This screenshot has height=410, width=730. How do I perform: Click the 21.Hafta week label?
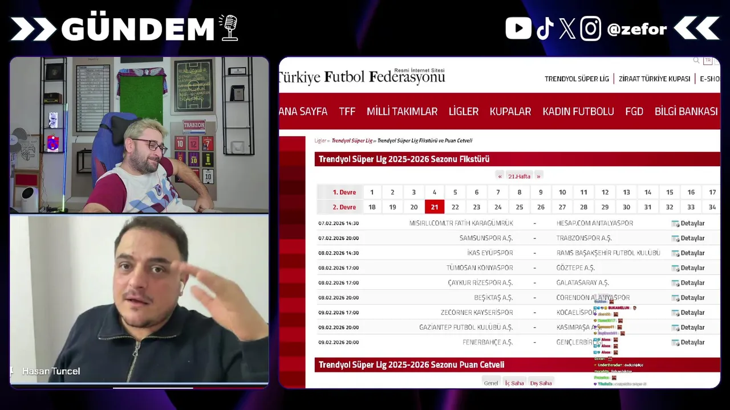(519, 176)
